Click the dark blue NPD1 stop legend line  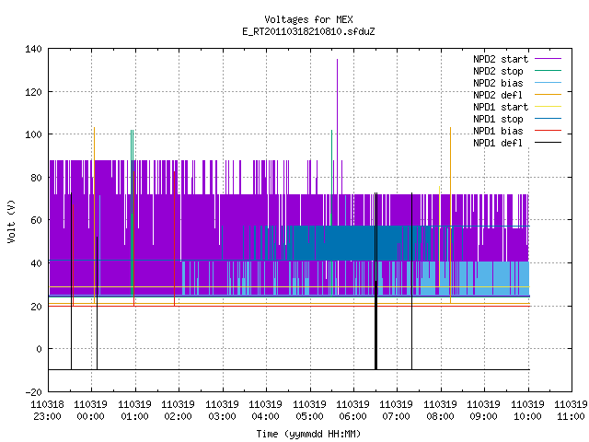tap(549, 119)
